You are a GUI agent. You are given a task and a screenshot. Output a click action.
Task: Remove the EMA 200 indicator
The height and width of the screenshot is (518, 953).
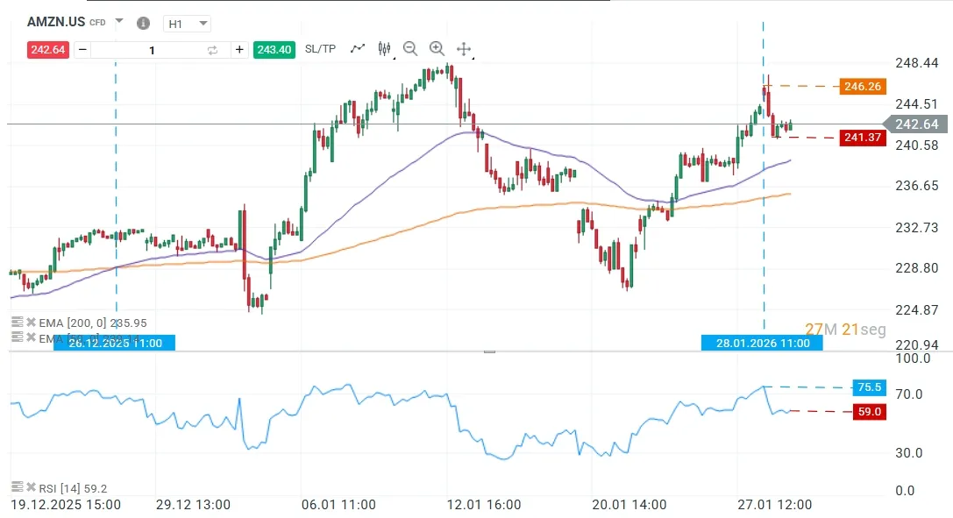[x=31, y=322]
